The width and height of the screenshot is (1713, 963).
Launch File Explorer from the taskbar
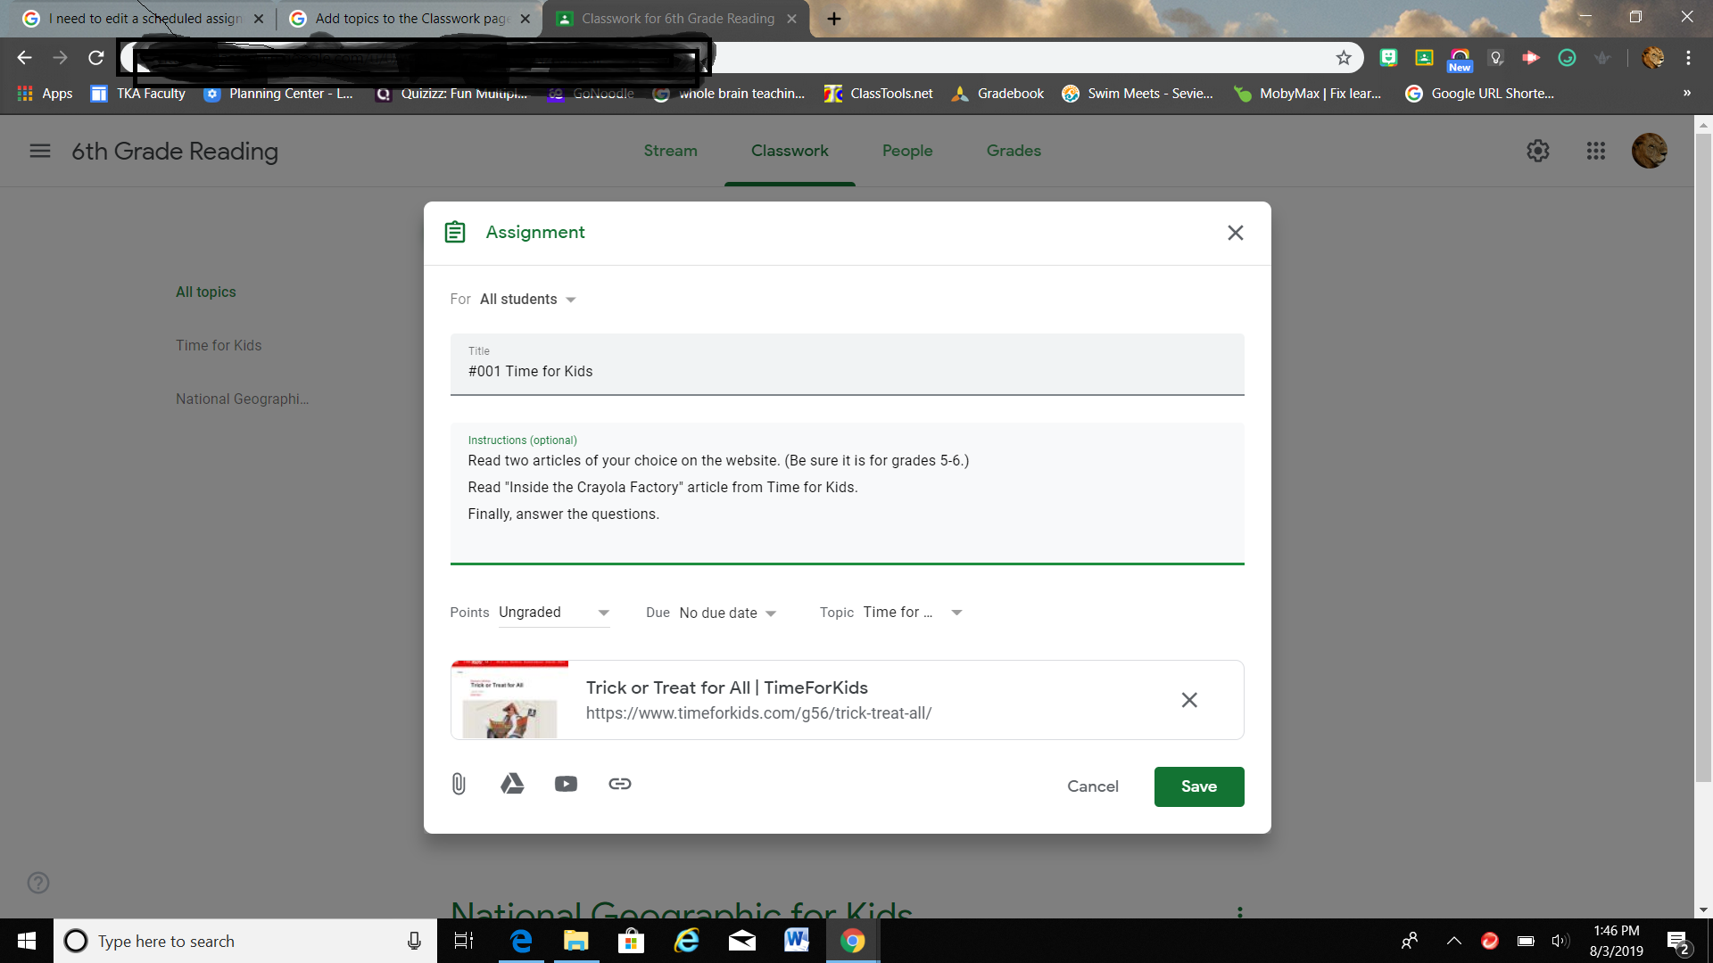(x=575, y=941)
